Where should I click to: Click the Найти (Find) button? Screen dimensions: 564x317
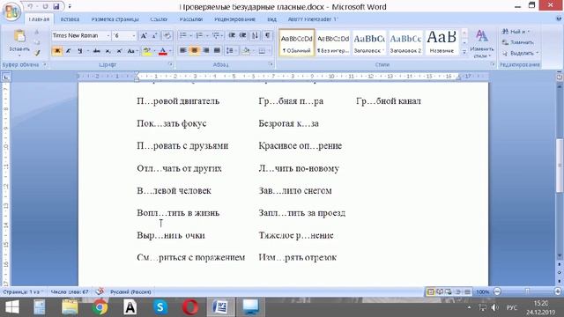click(x=516, y=32)
